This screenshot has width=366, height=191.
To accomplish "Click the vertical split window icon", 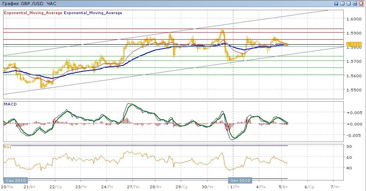I will pos(343,3).
